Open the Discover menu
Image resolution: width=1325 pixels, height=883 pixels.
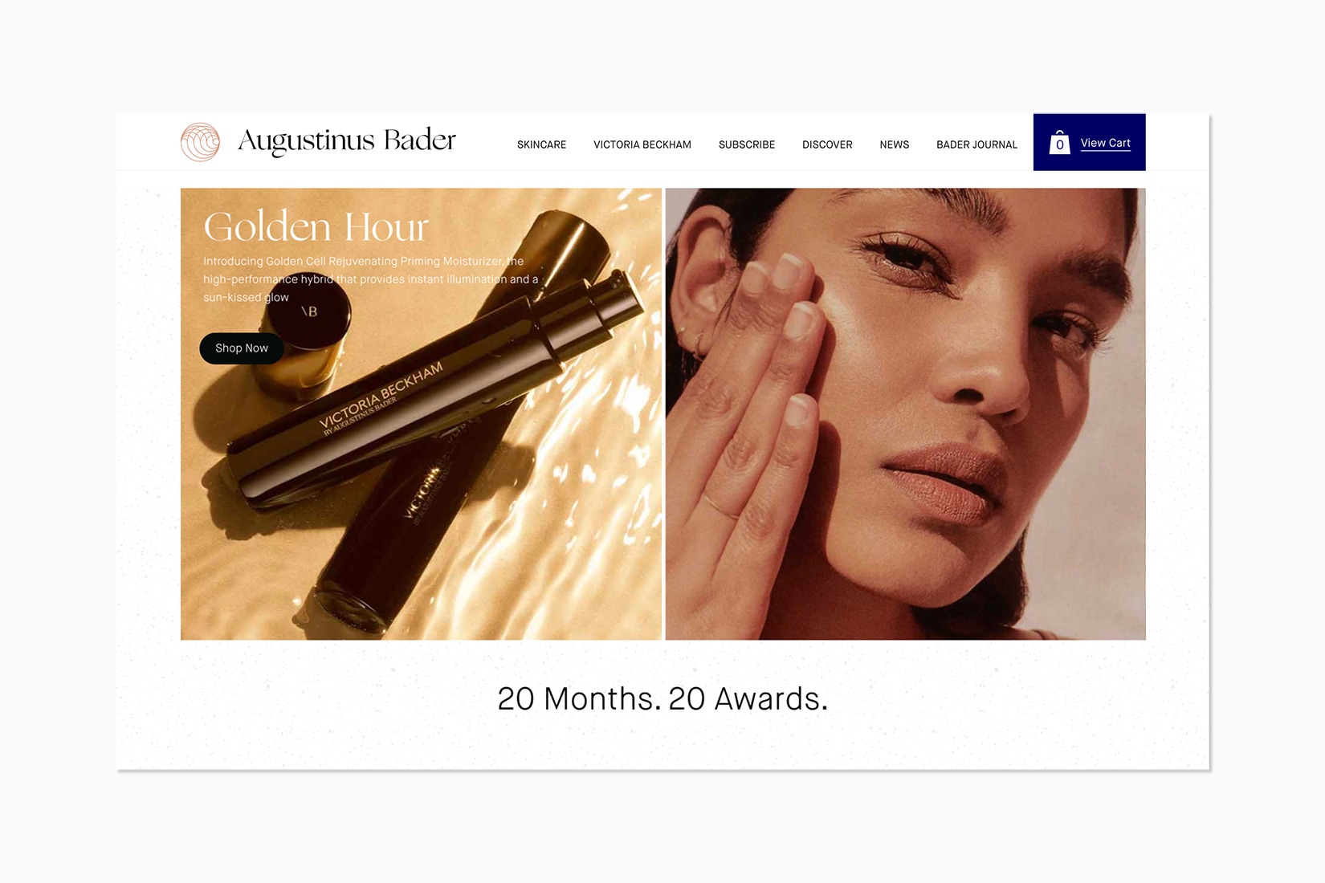tap(827, 144)
